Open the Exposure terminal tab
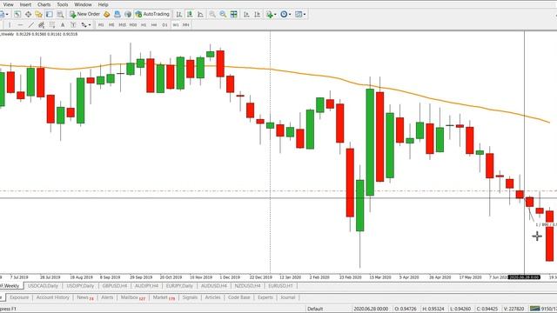 [19, 297]
